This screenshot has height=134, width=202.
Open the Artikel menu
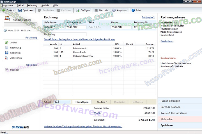[x=20, y=5]
